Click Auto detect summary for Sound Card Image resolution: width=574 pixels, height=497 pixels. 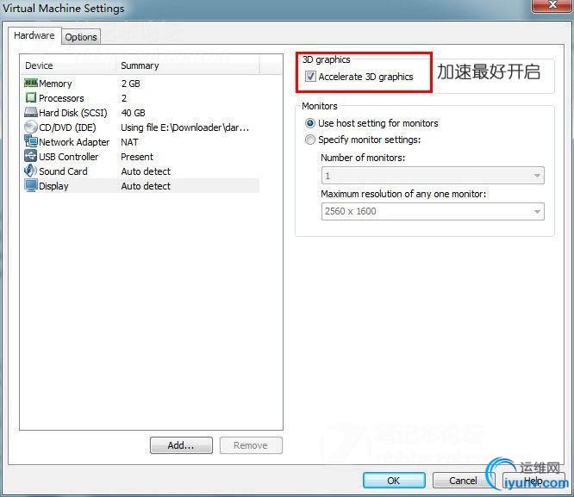click(x=146, y=171)
